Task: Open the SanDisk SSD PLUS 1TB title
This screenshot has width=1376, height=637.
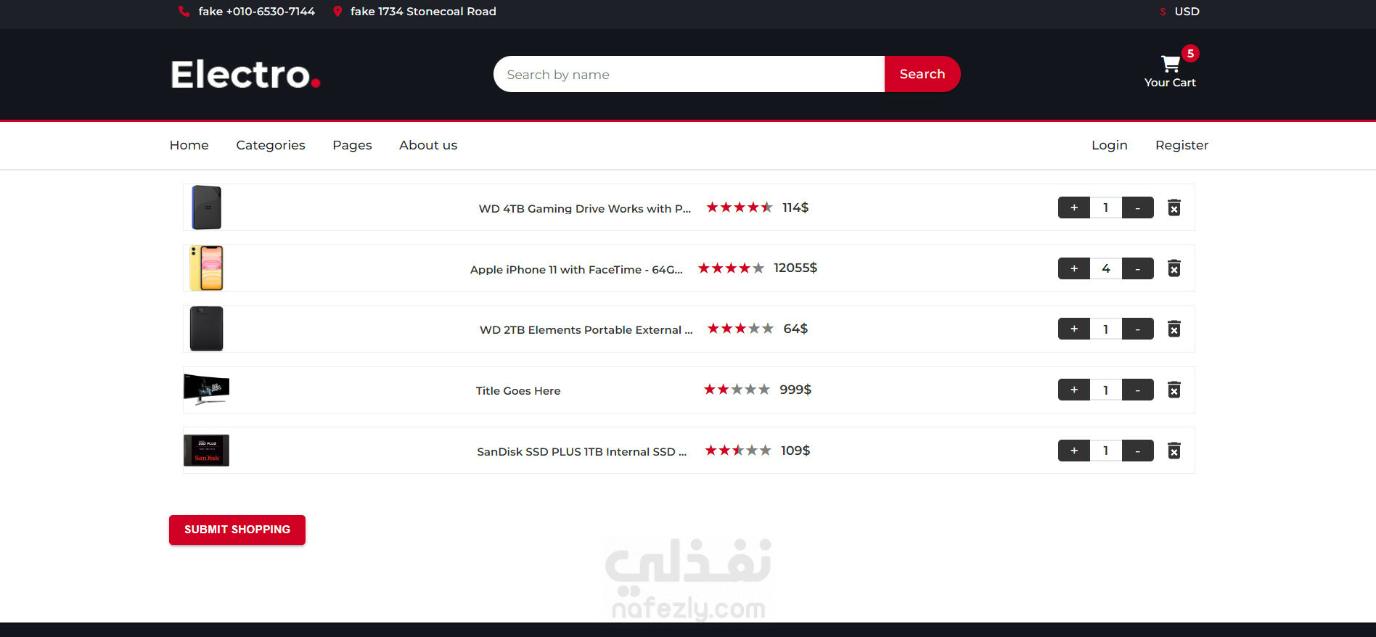Action: point(582,452)
